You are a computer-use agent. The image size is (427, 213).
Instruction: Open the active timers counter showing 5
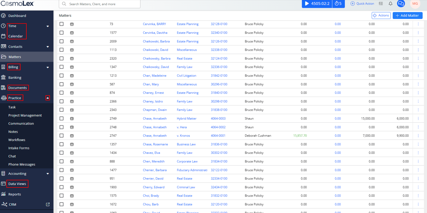click(x=338, y=4)
